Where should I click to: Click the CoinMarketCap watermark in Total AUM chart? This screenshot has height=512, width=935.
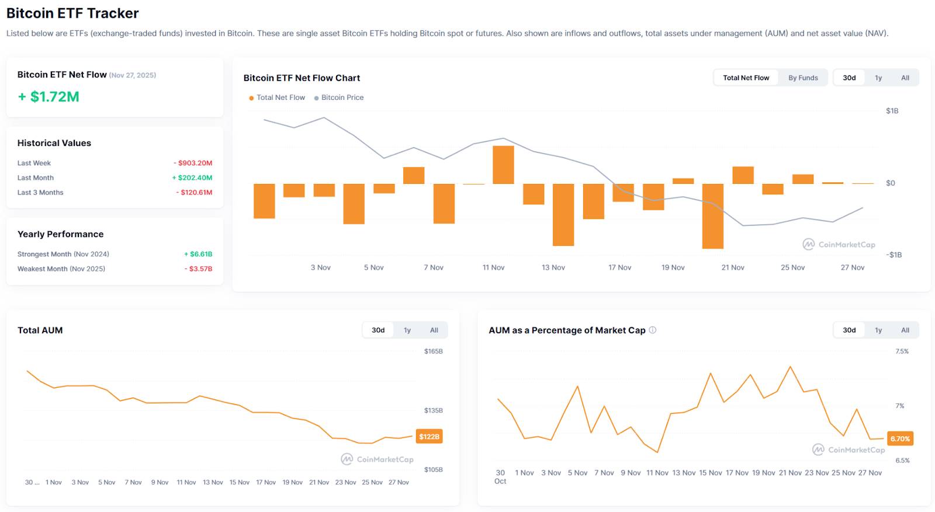[377, 459]
